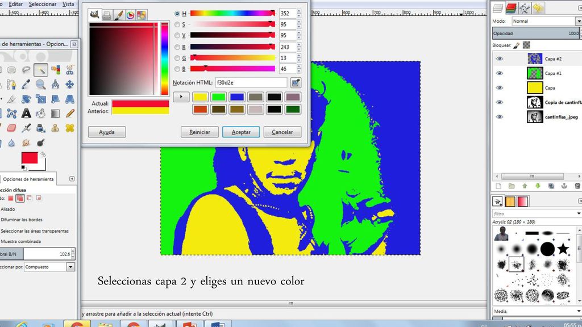
Task: Select the Perspective tool
Action: [x=70, y=99]
